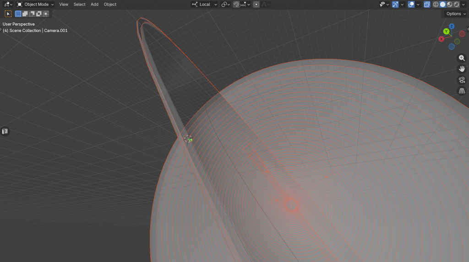Toggle snapping magnet icon

(x=236, y=4)
